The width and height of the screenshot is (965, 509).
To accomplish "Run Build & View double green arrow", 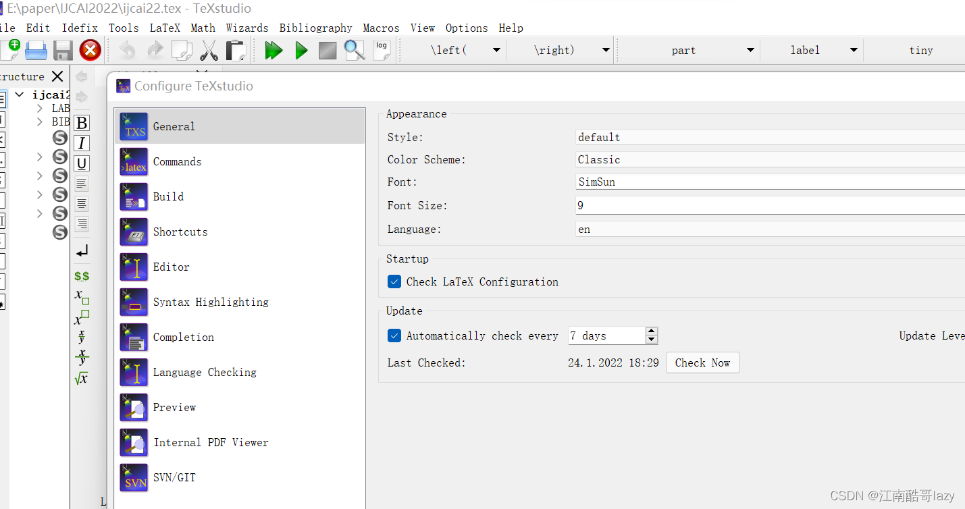I will tap(273, 50).
